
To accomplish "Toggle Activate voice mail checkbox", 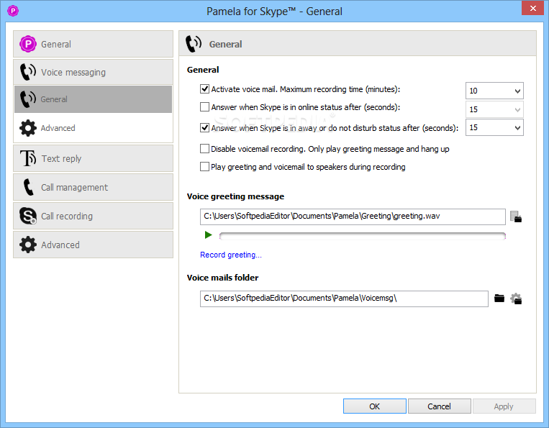I will [204, 89].
